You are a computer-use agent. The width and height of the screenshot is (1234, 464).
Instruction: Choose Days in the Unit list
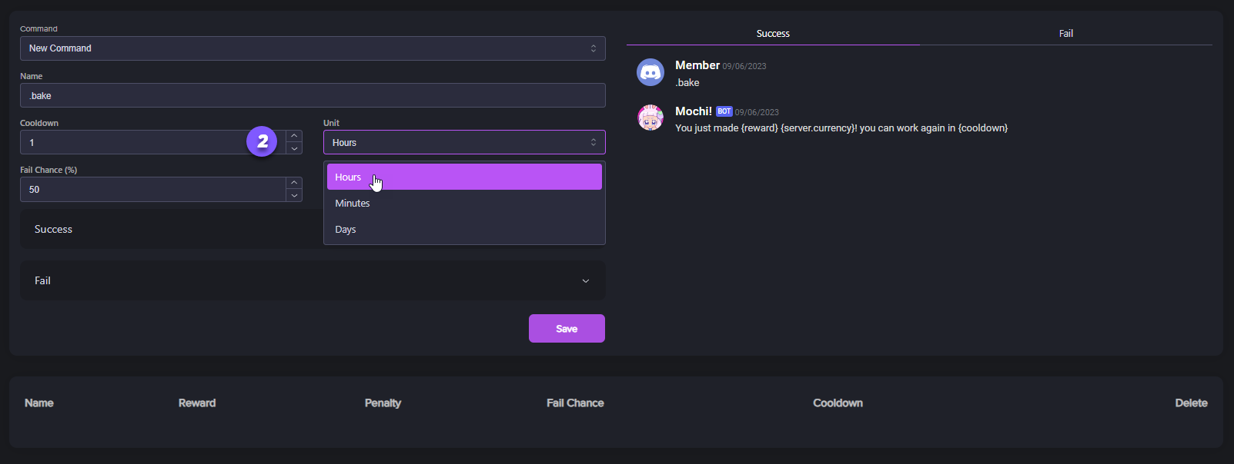tap(463, 230)
